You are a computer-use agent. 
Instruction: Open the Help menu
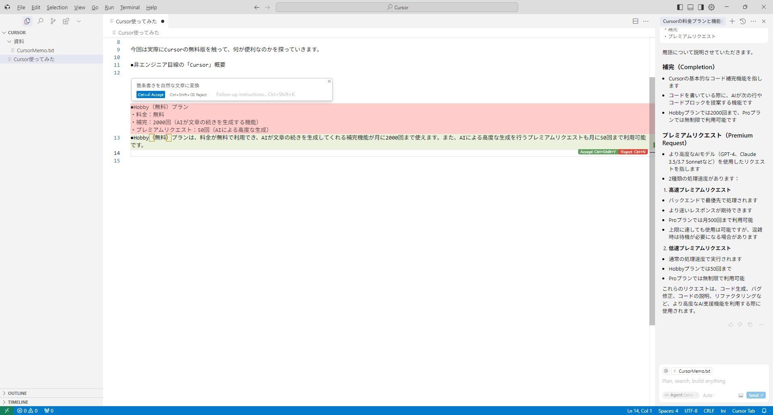[x=151, y=7]
